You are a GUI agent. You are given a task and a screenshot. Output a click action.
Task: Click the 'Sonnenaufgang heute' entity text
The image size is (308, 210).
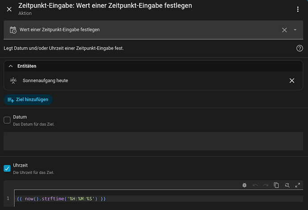tap(46, 80)
